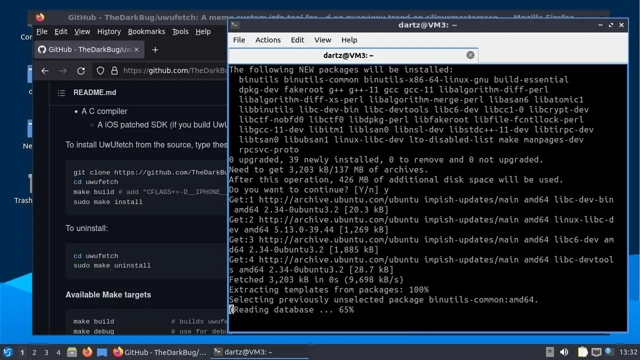The width and height of the screenshot is (640, 360).
Task: Open Firefox Tools menu
Action: 180,31
